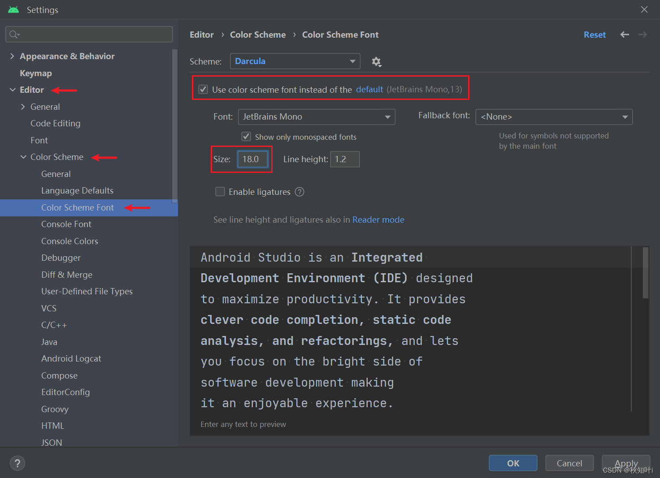Toggle use color scheme font checkbox
Image resolution: width=660 pixels, height=478 pixels.
[x=203, y=89]
